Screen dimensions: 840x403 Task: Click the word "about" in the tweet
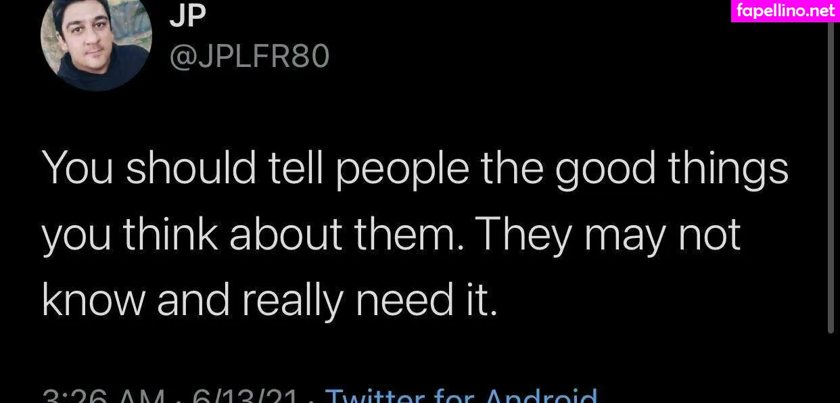click(x=286, y=235)
